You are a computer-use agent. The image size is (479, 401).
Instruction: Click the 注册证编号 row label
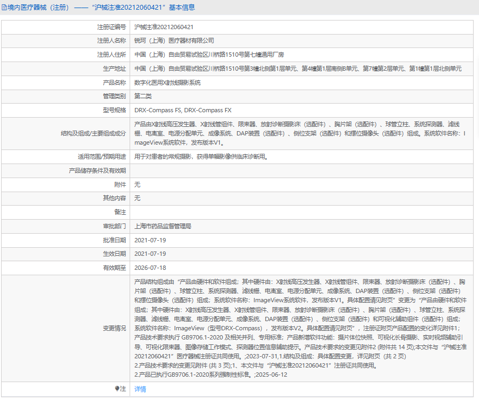coord(111,27)
